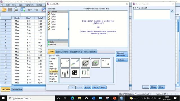The width and height of the screenshot is (180, 101).
Task: Open Word from the taskbar
Action: pyautogui.click(x=93, y=98)
